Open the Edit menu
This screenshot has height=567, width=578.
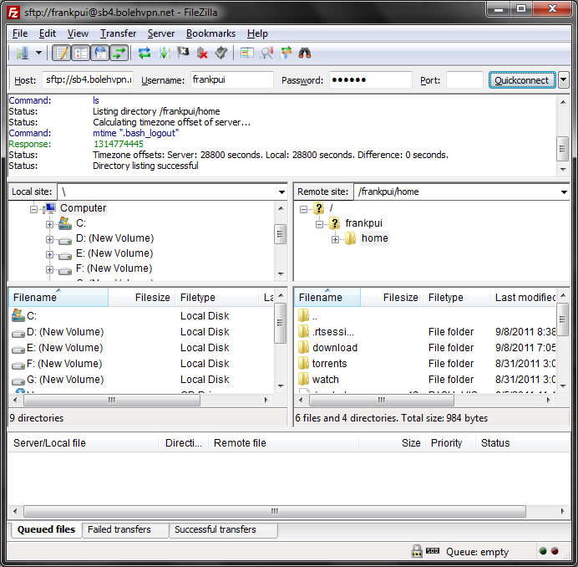(47, 33)
